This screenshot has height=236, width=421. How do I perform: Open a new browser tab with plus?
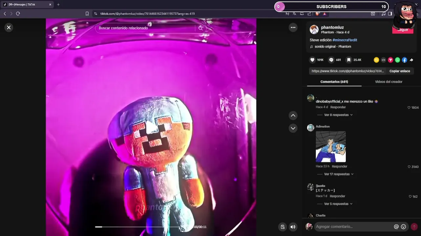click(x=58, y=5)
